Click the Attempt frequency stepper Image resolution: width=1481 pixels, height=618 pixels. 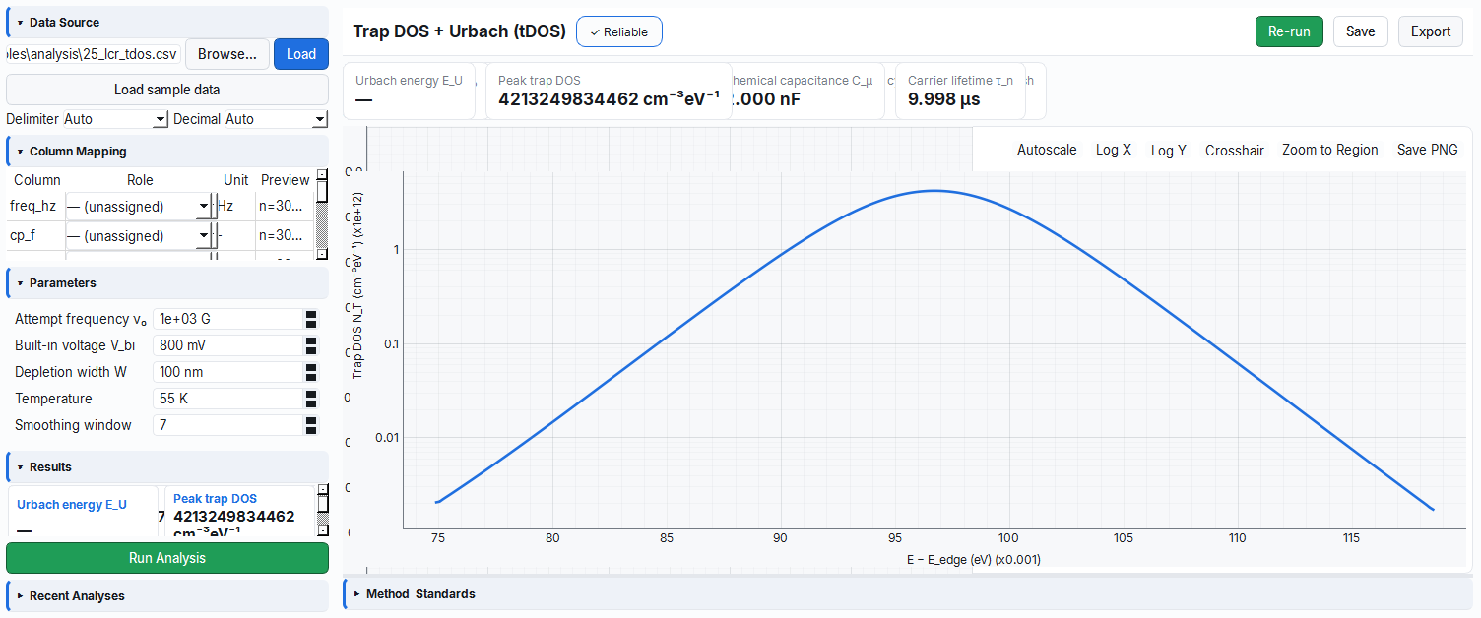(x=311, y=319)
